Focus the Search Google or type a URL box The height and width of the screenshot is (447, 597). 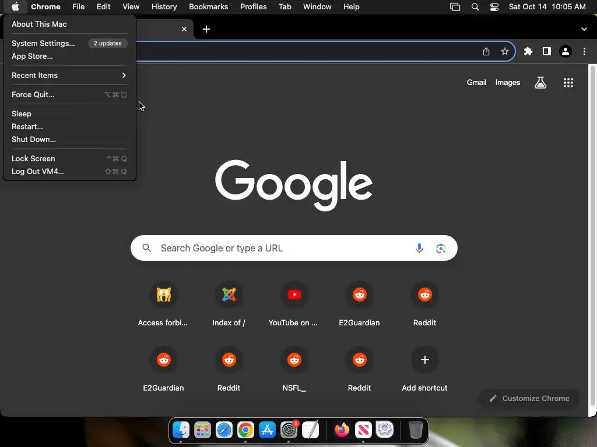click(x=294, y=248)
